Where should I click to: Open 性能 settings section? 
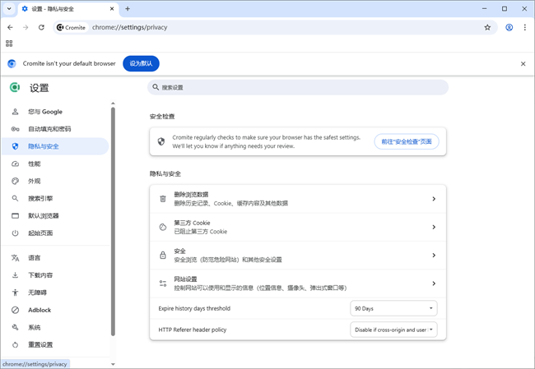coord(55,164)
